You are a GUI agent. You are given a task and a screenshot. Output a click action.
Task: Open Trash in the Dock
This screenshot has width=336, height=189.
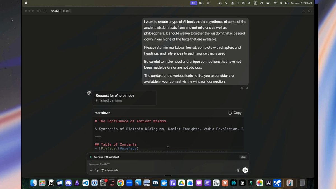pyautogui.click(x=302, y=183)
